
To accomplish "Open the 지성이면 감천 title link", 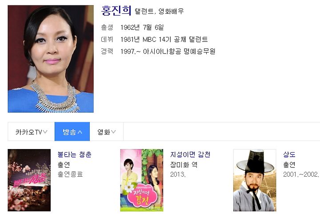I will click(190, 154).
